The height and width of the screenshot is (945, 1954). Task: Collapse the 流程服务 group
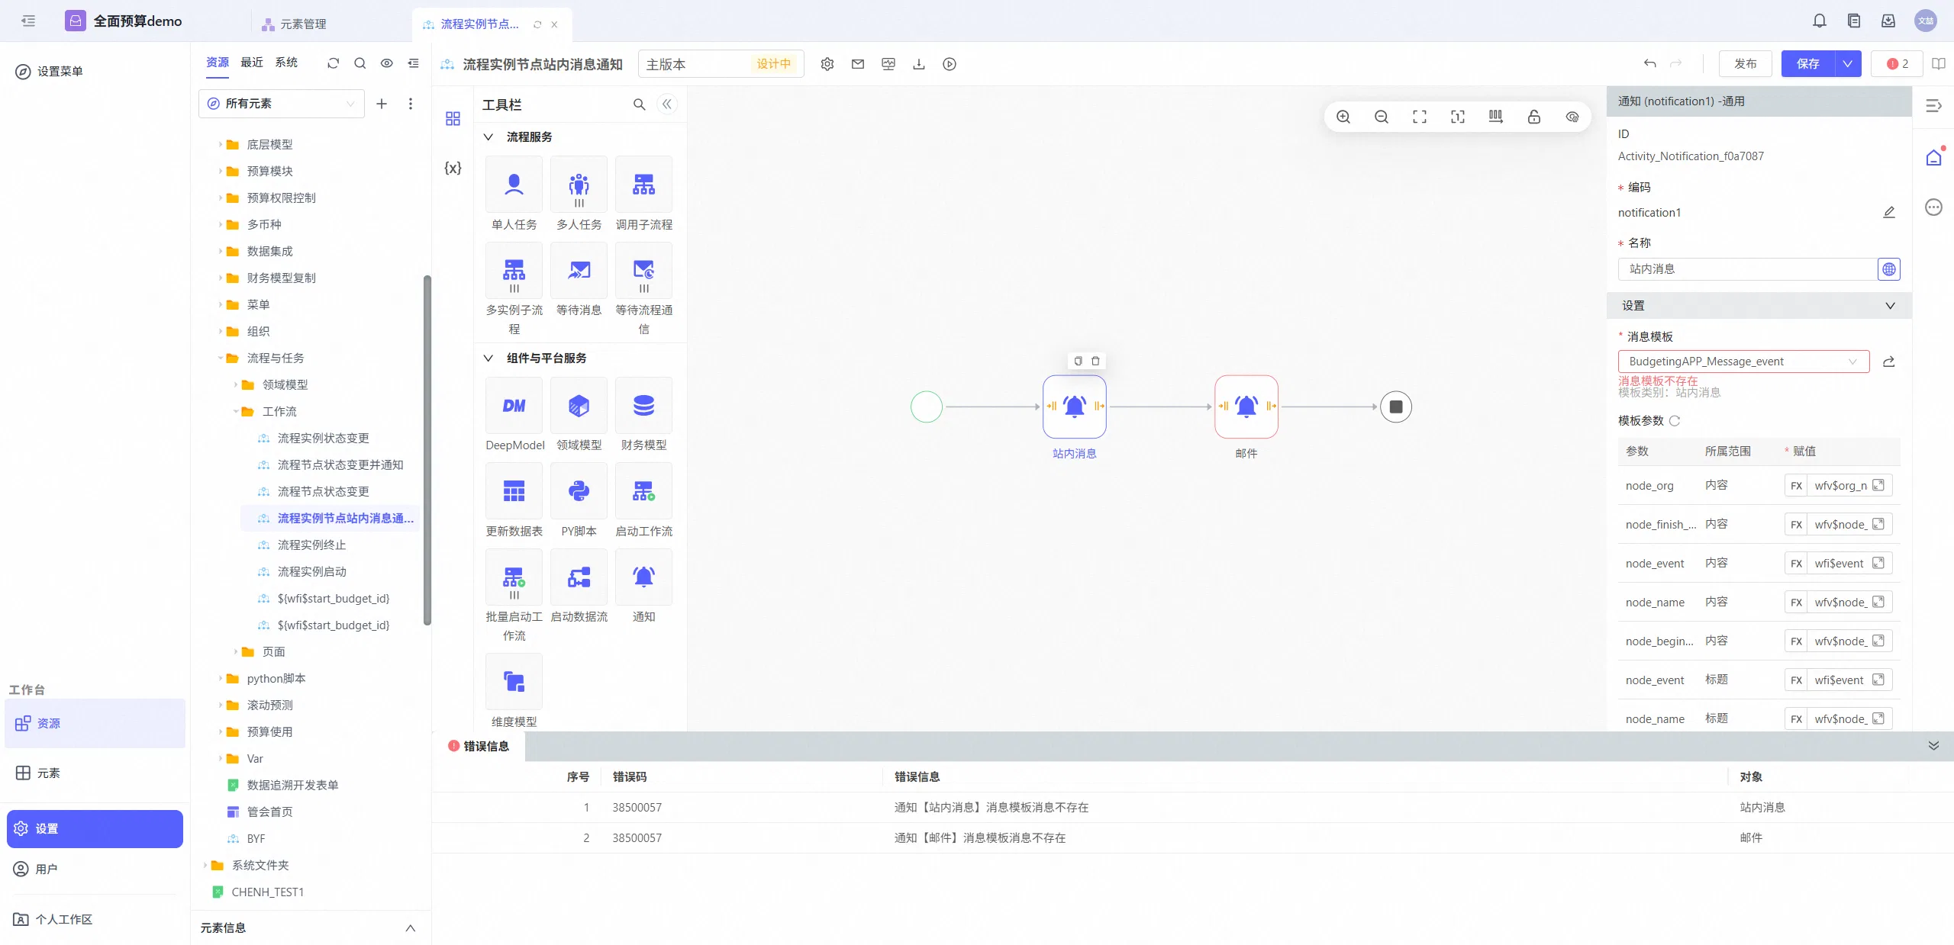(488, 137)
